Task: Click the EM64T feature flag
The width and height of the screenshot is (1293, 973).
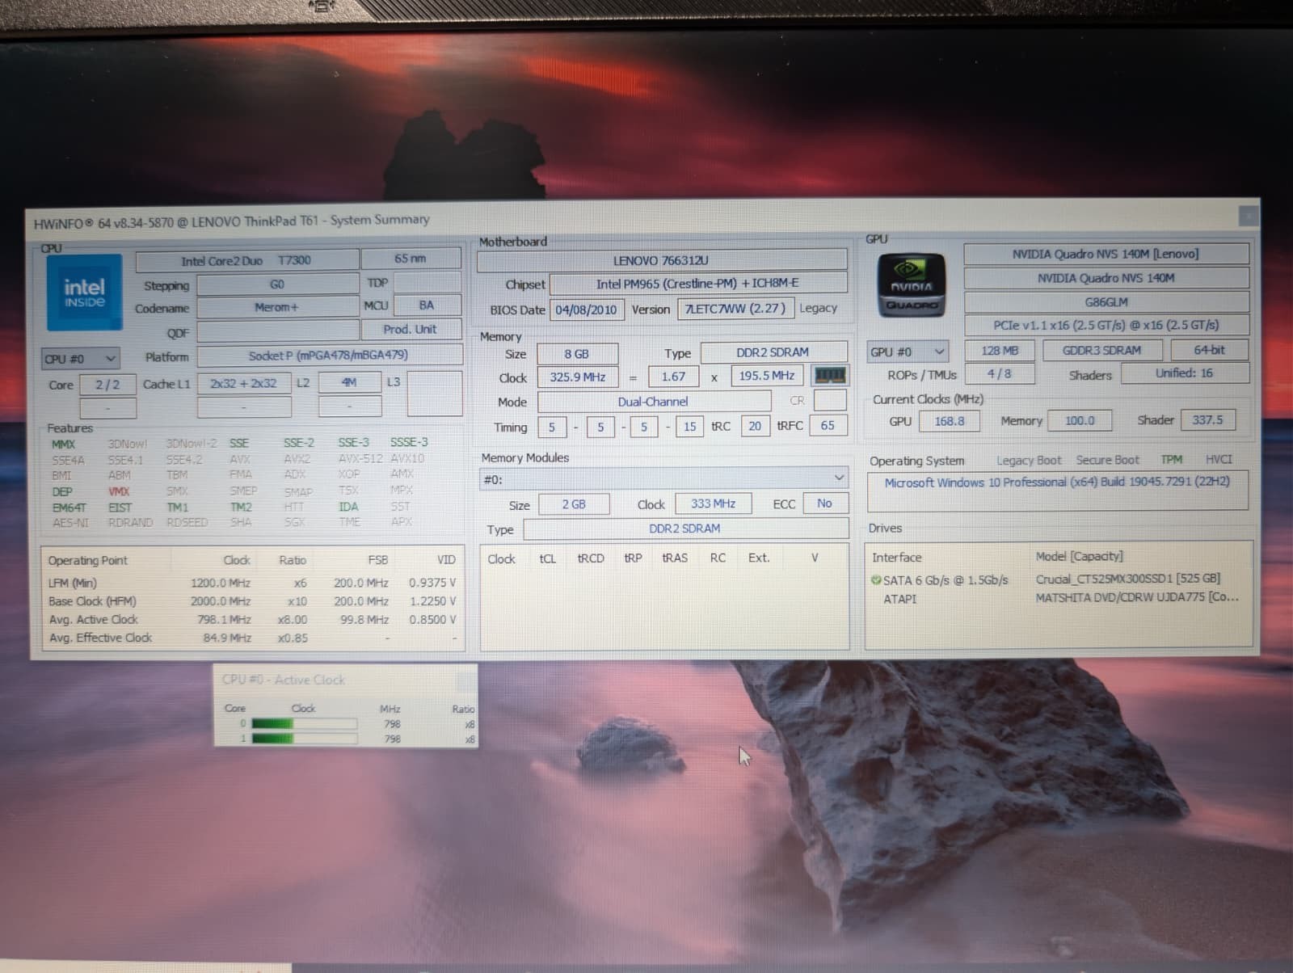Action: [69, 508]
